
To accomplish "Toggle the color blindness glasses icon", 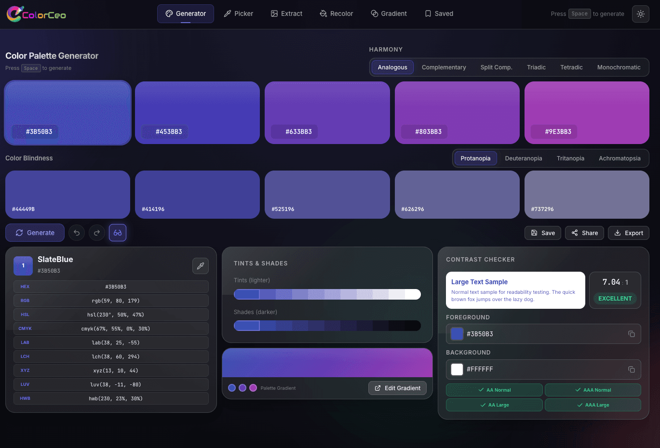I will (x=117, y=233).
